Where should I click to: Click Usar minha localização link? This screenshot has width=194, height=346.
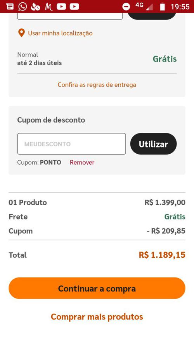tap(60, 33)
